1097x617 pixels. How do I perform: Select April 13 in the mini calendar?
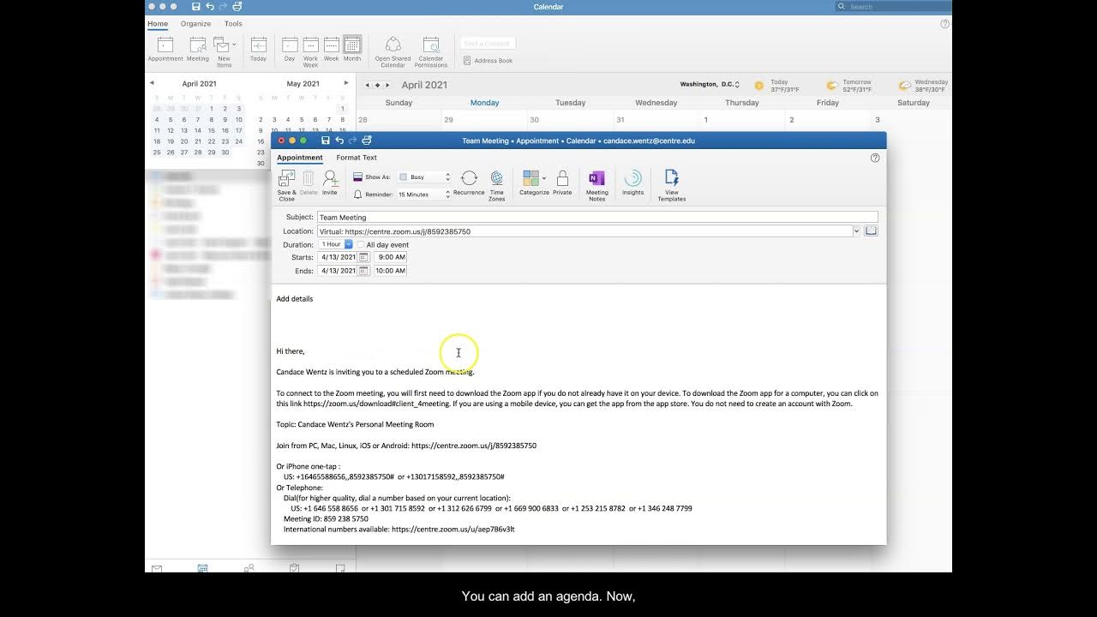click(184, 130)
